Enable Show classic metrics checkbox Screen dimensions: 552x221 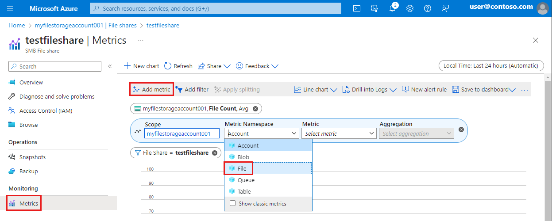click(x=233, y=204)
